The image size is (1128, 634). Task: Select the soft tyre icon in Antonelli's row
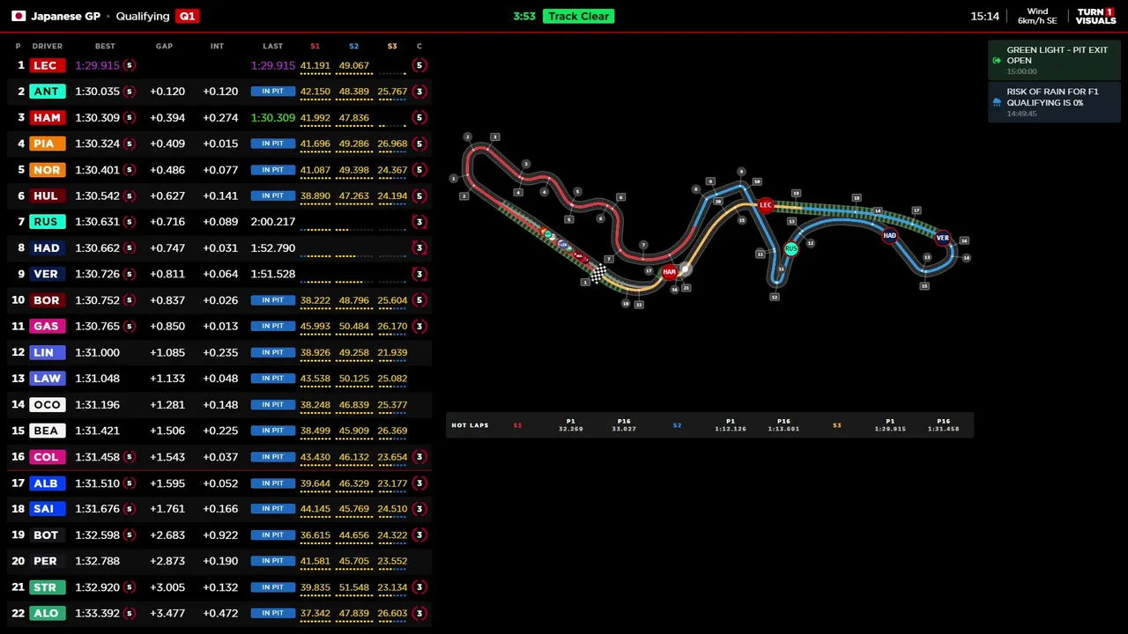[x=129, y=92]
